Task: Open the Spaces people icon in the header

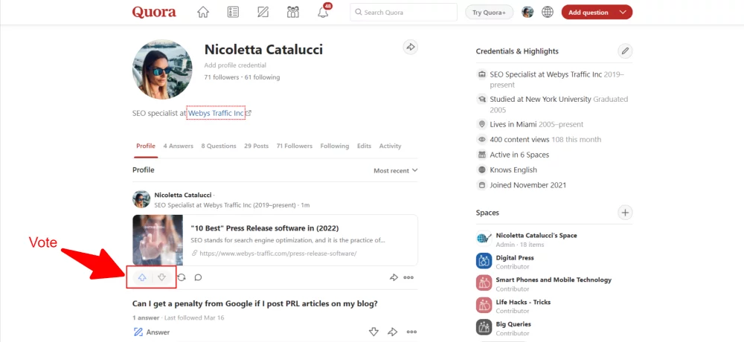Action: (x=292, y=13)
